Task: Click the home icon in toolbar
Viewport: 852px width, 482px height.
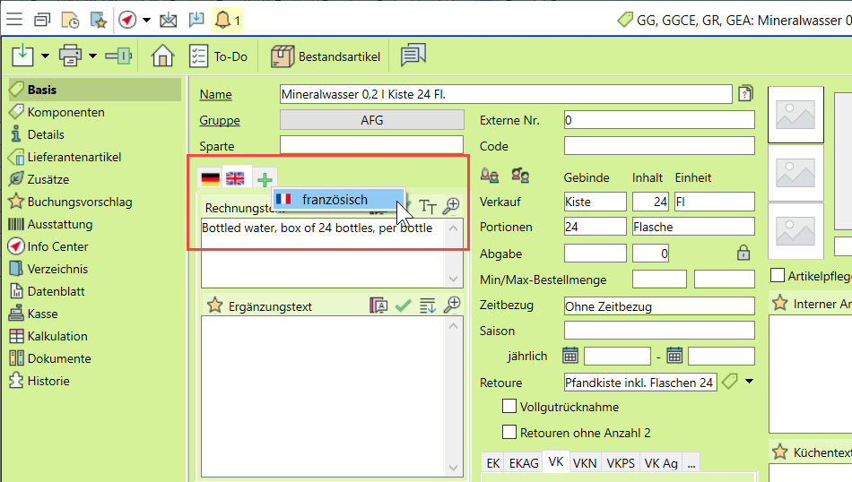Action: tap(162, 56)
